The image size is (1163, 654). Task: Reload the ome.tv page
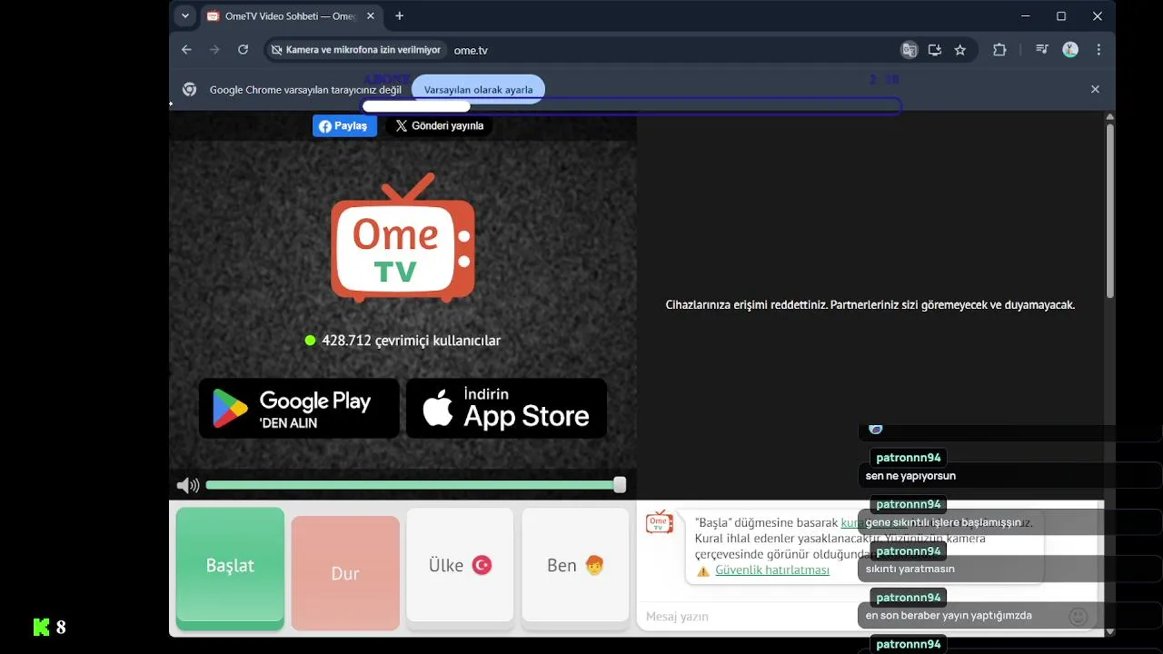pyautogui.click(x=243, y=50)
